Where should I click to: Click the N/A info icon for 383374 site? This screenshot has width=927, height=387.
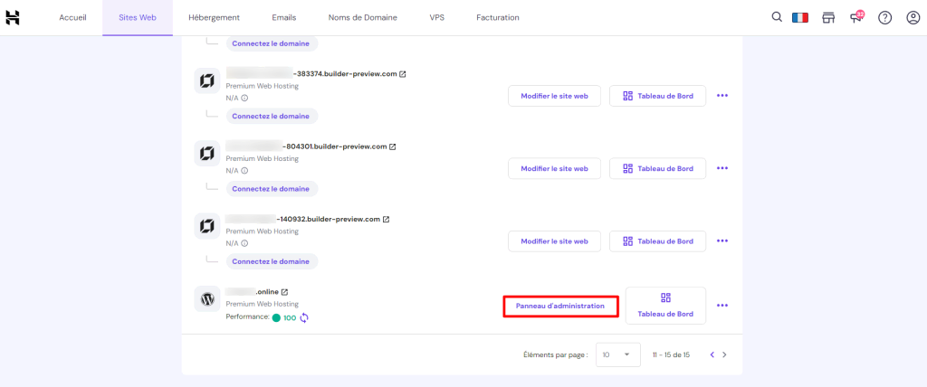pos(244,98)
